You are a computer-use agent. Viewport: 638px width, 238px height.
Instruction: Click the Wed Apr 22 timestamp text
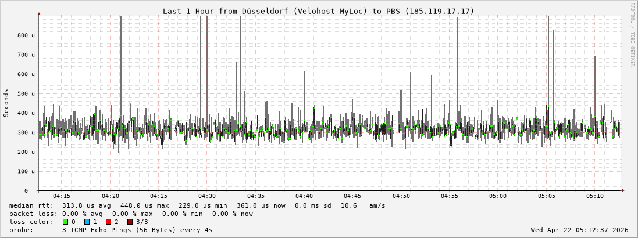pos(580,230)
